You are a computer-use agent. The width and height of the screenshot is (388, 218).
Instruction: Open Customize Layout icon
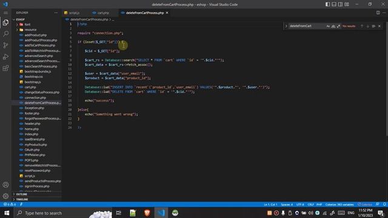[347, 4]
